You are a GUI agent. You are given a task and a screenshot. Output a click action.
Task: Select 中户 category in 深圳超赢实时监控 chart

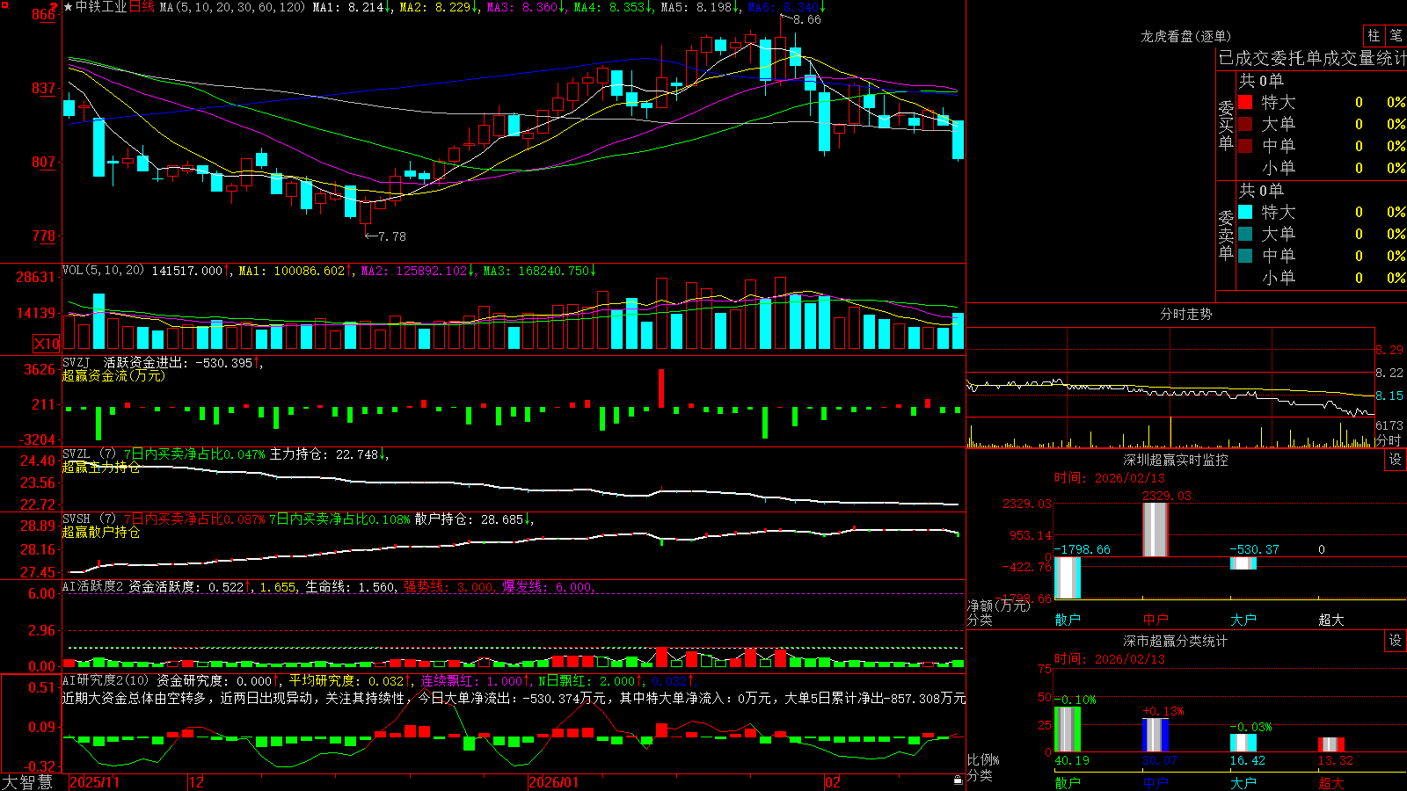(x=1155, y=620)
